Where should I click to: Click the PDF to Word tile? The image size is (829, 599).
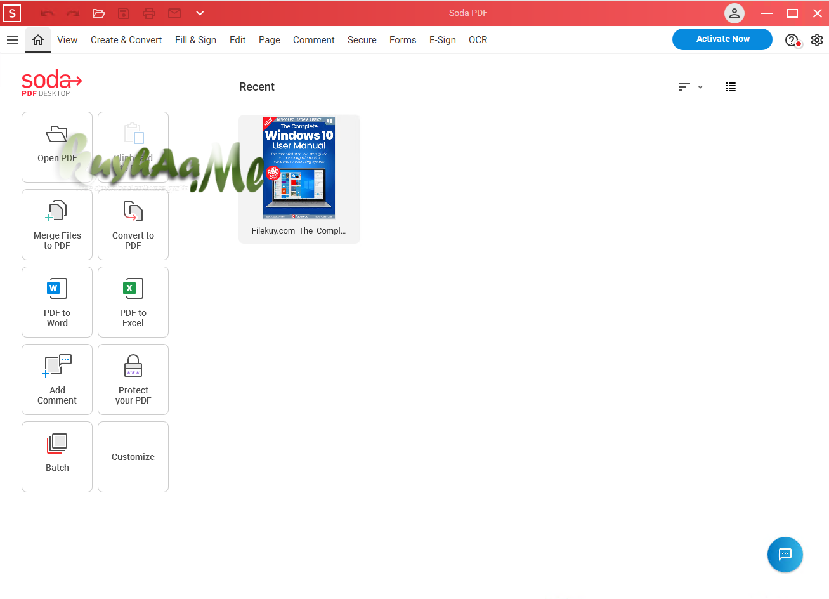57,302
